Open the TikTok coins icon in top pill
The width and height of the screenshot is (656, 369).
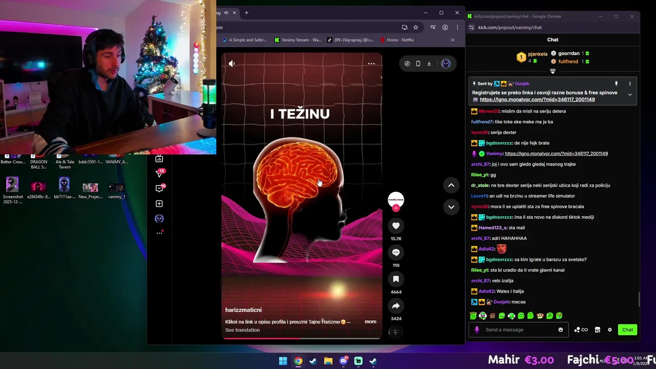(x=407, y=64)
